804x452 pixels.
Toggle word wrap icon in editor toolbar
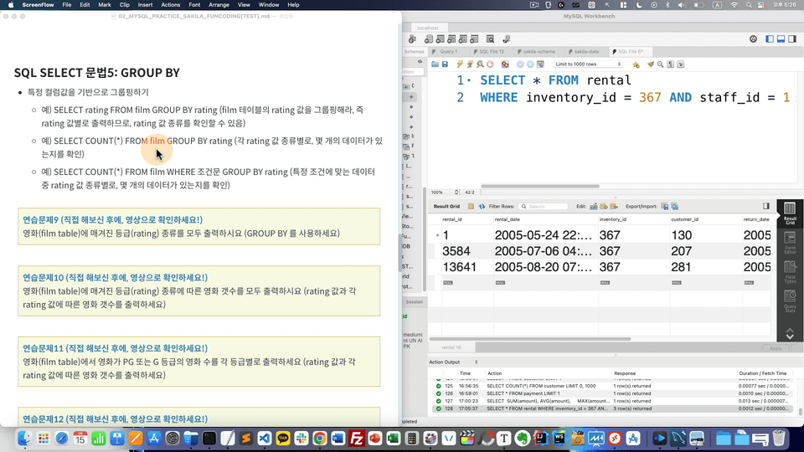(680, 64)
